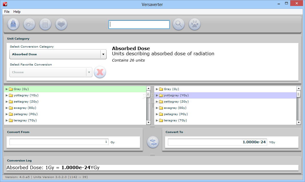Select yottagray (YGy) in right list
This screenshot has width=305, height=182.
[x=225, y=95]
